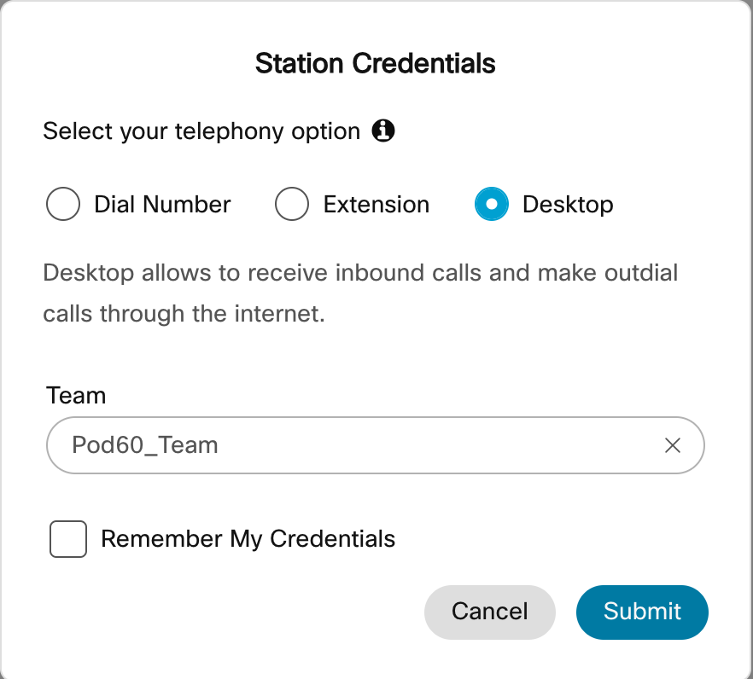Click the Pod60_Team value text
753x679 pixels.
(x=145, y=445)
